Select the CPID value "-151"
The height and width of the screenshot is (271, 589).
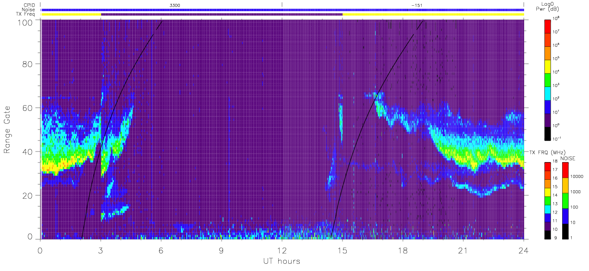tap(416, 5)
